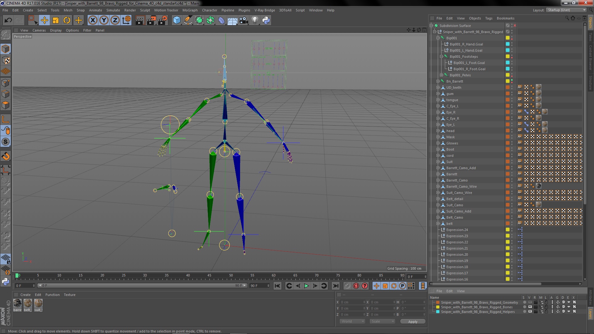Go to end of animation

click(336, 286)
